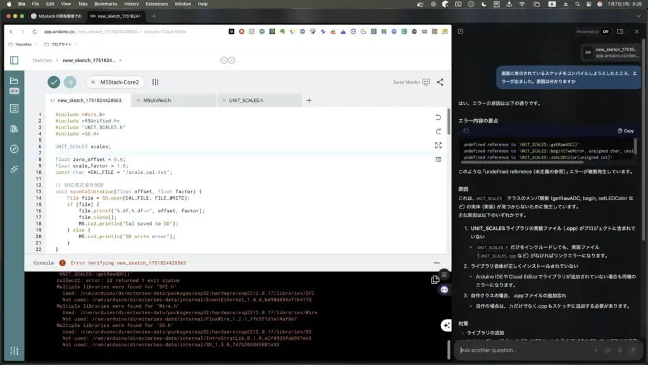This screenshot has height=365, width=648.
Task: Select the new_sketch_1751824428563 file tab
Action: click(88, 100)
